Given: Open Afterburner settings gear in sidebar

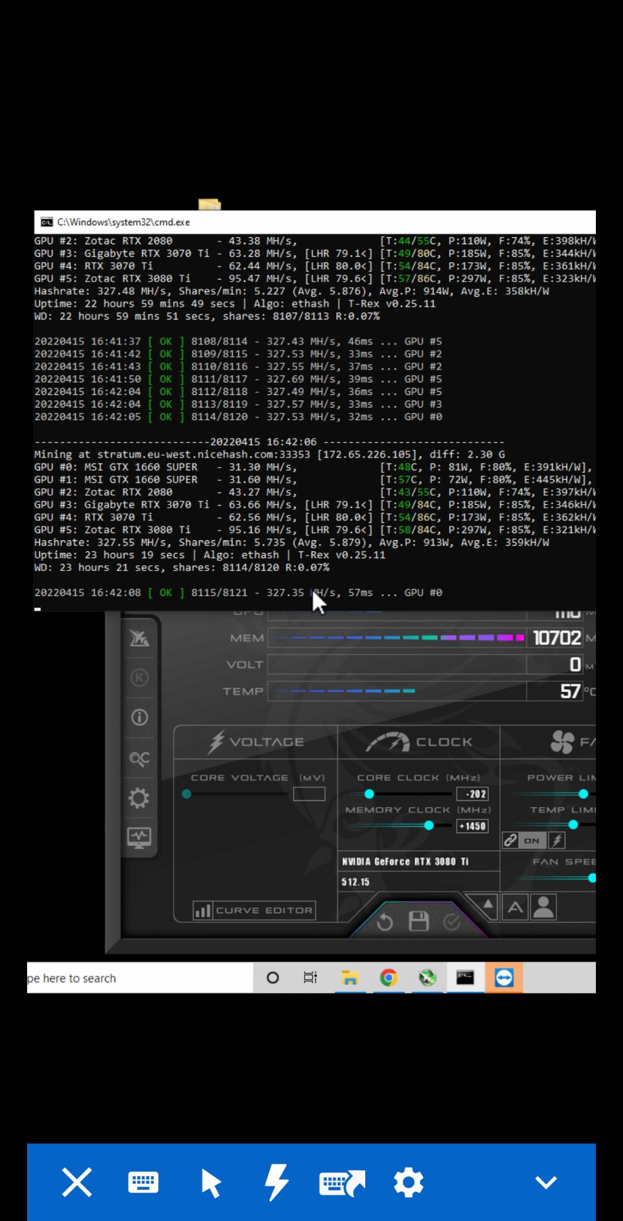Looking at the screenshot, I should (139, 798).
